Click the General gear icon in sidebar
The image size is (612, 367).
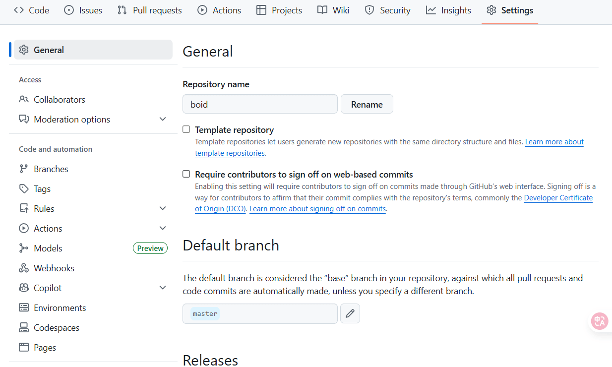coord(24,50)
